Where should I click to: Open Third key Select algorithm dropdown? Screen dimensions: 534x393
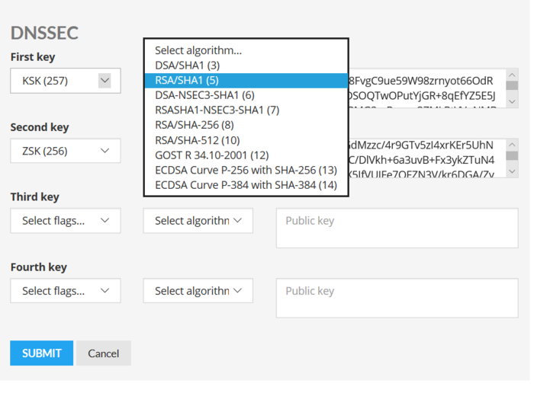coord(198,221)
